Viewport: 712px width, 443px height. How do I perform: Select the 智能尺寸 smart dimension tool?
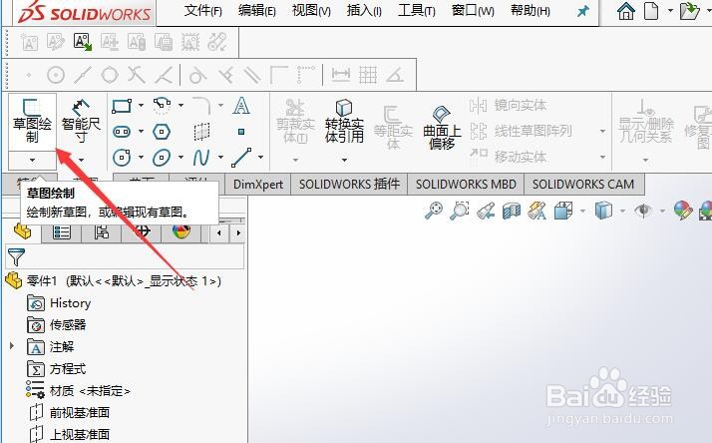coord(81,121)
